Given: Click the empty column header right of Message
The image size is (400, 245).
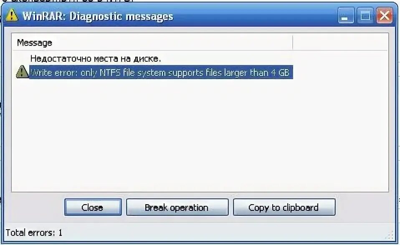Looking at the screenshot, I should point(341,42).
